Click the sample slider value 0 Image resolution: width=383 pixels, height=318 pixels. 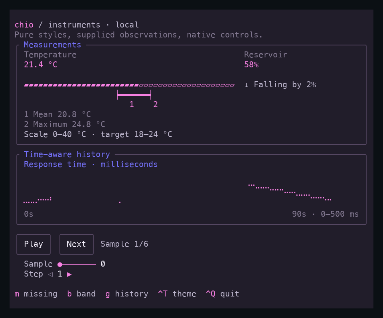103,264
